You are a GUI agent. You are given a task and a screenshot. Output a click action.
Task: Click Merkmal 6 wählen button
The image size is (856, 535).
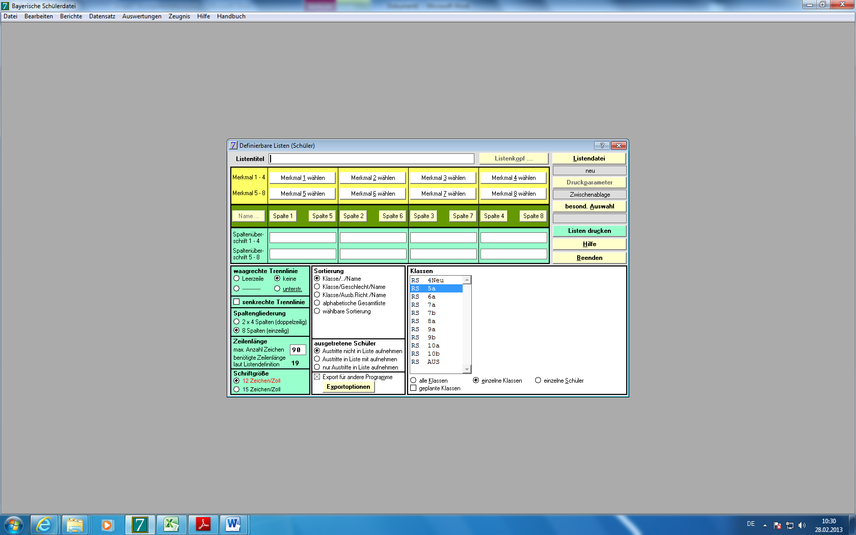(373, 194)
